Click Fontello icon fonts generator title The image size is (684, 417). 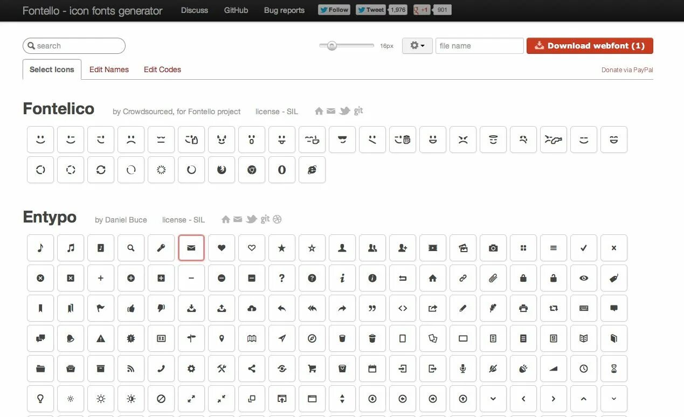point(92,10)
